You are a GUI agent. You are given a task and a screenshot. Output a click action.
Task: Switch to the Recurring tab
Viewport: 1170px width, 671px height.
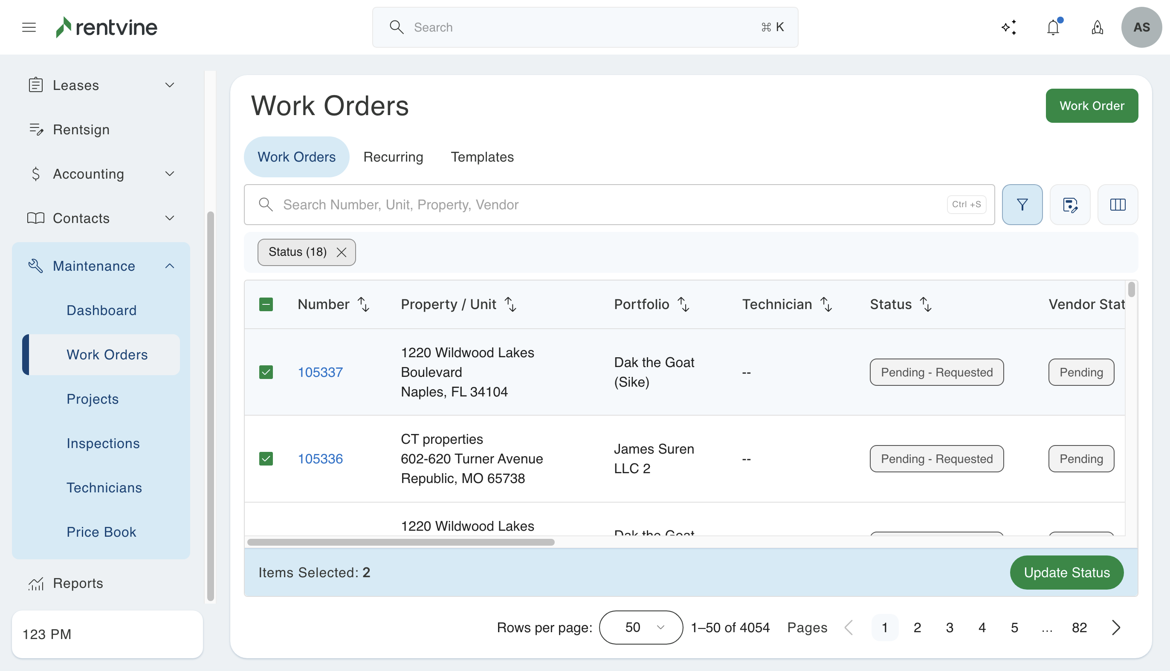pyautogui.click(x=393, y=157)
